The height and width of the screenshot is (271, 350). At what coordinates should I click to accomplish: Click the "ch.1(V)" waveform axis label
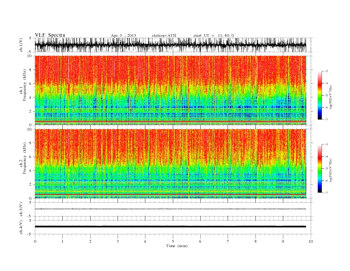tap(21, 45)
